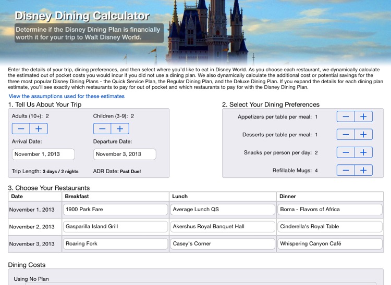Screen dimensions: 391x285
Task: Click the Disney Dining Calculator title
Action: (x=82, y=16)
